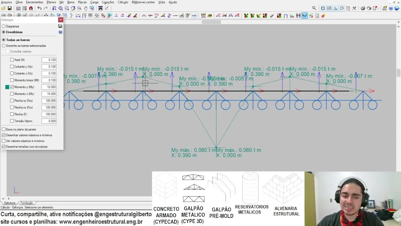401x226 pixels.
Task: Switch to the Estrutura tab
Action: pos(10,203)
